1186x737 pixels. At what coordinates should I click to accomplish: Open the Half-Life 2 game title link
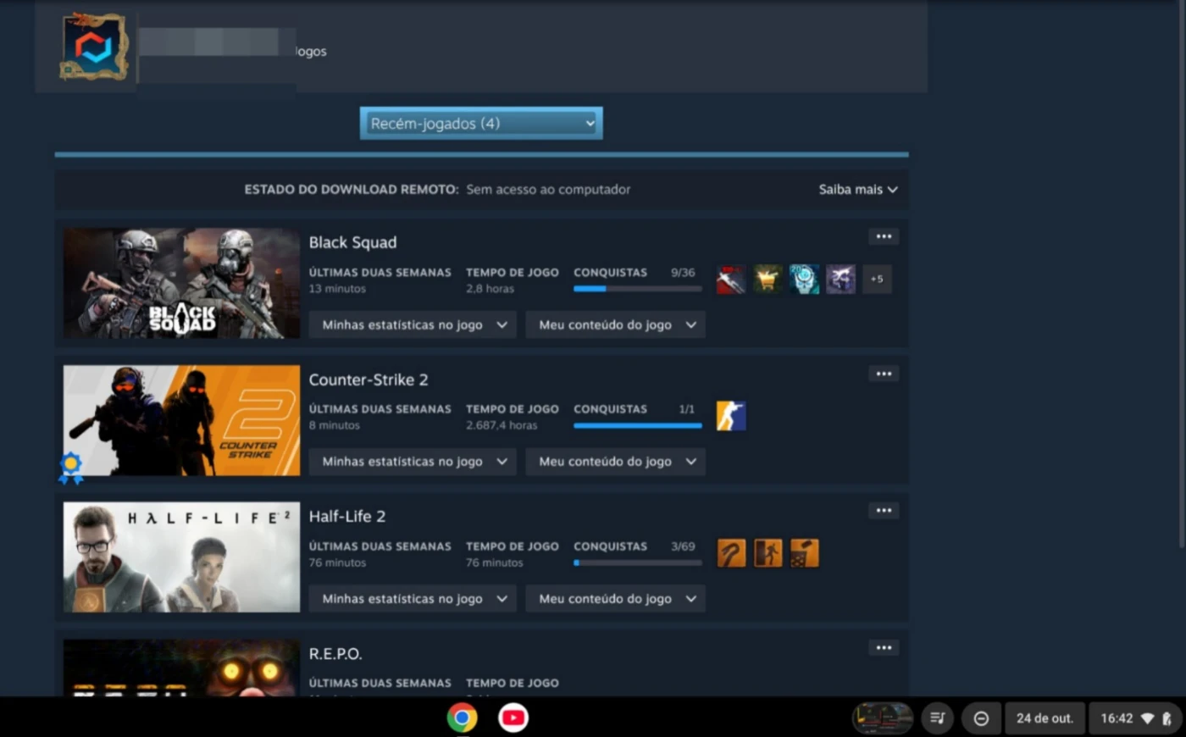click(346, 516)
